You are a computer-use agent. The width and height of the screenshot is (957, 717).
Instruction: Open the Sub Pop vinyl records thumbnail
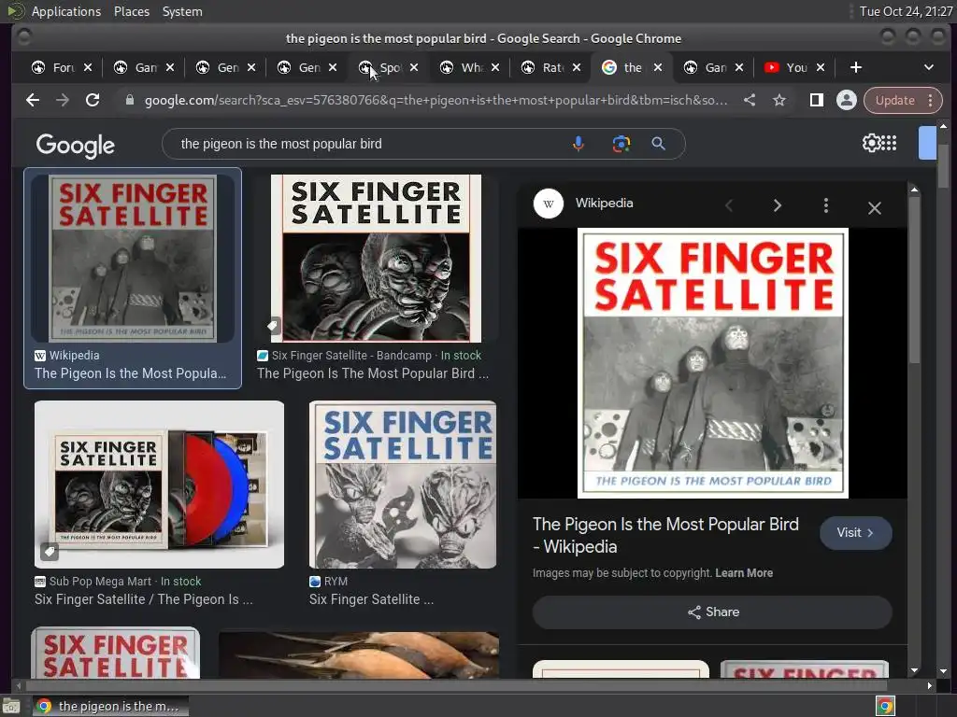tap(159, 485)
